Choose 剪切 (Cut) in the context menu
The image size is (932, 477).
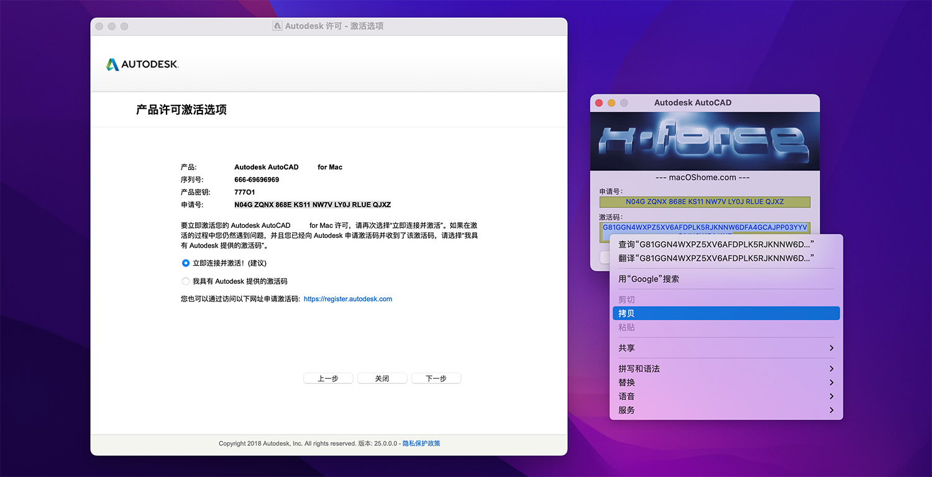tap(726, 299)
